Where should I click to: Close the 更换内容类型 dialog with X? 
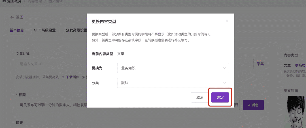click(x=227, y=21)
